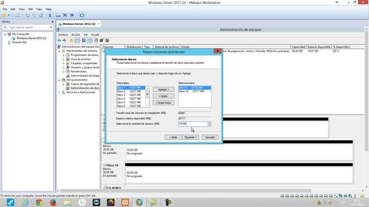Expand Usuarios y grupos locales node
The height and width of the screenshot is (207, 369).
click(x=63, y=68)
